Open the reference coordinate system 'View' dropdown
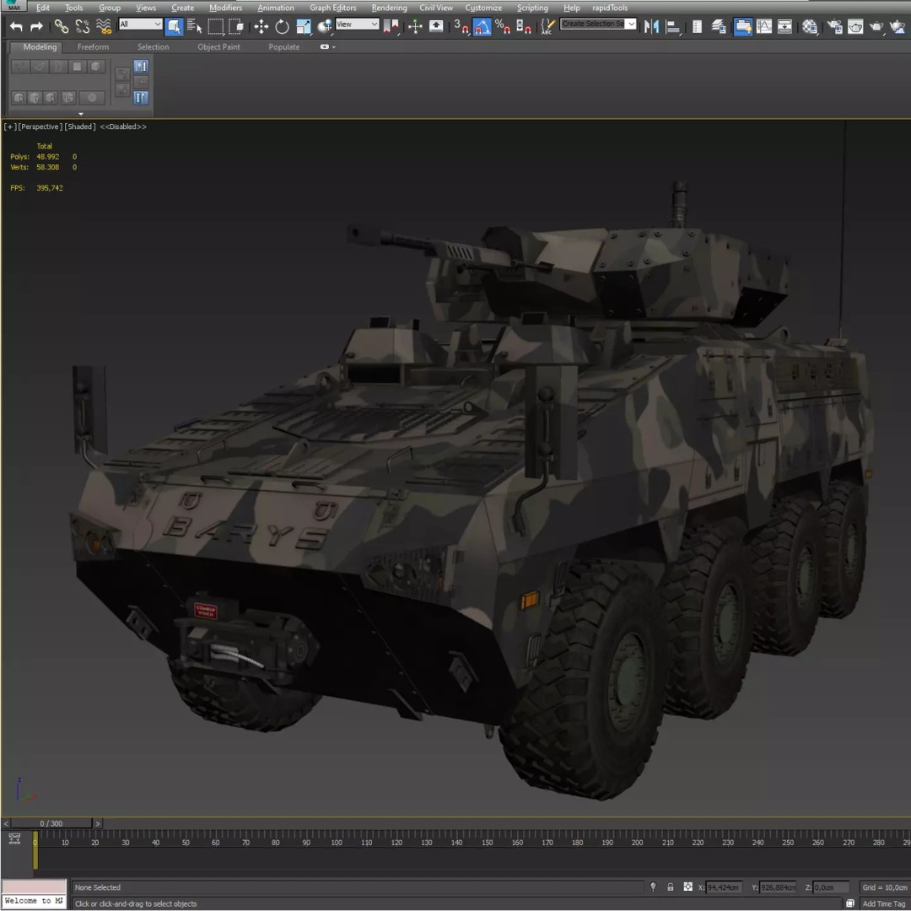Screen dimensions: 911x911 (x=358, y=24)
